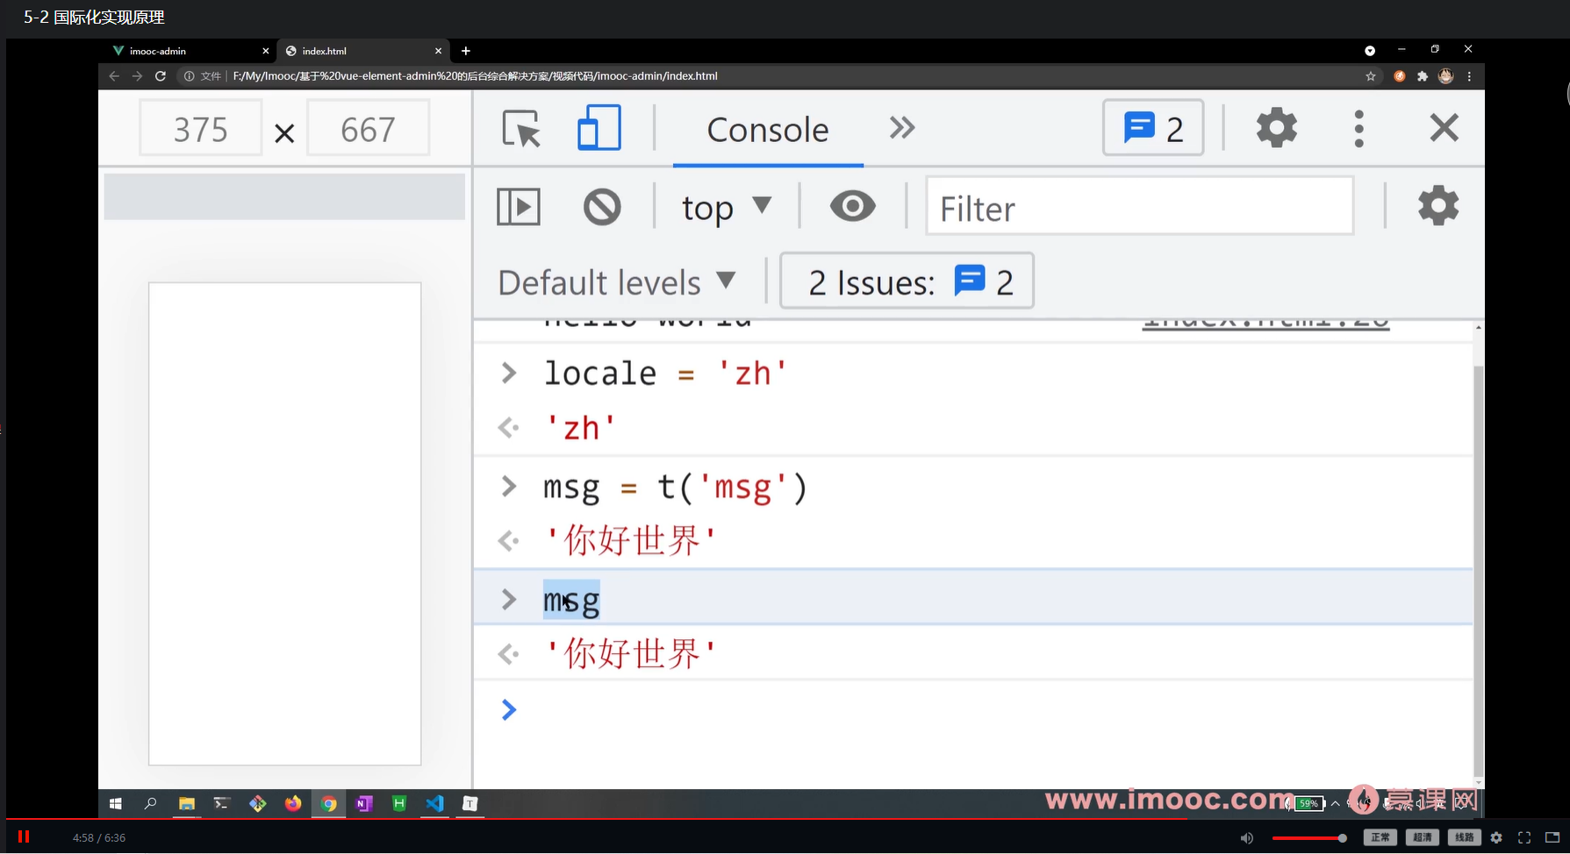Open the Windows Start menu
The height and width of the screenshot is (854, 1570).
pos(115,803)
